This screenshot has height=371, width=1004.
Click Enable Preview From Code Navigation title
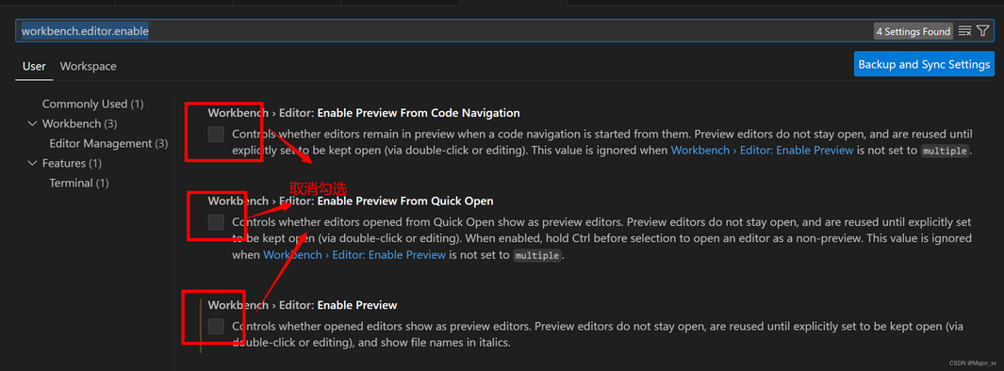(x=364, y=113)
